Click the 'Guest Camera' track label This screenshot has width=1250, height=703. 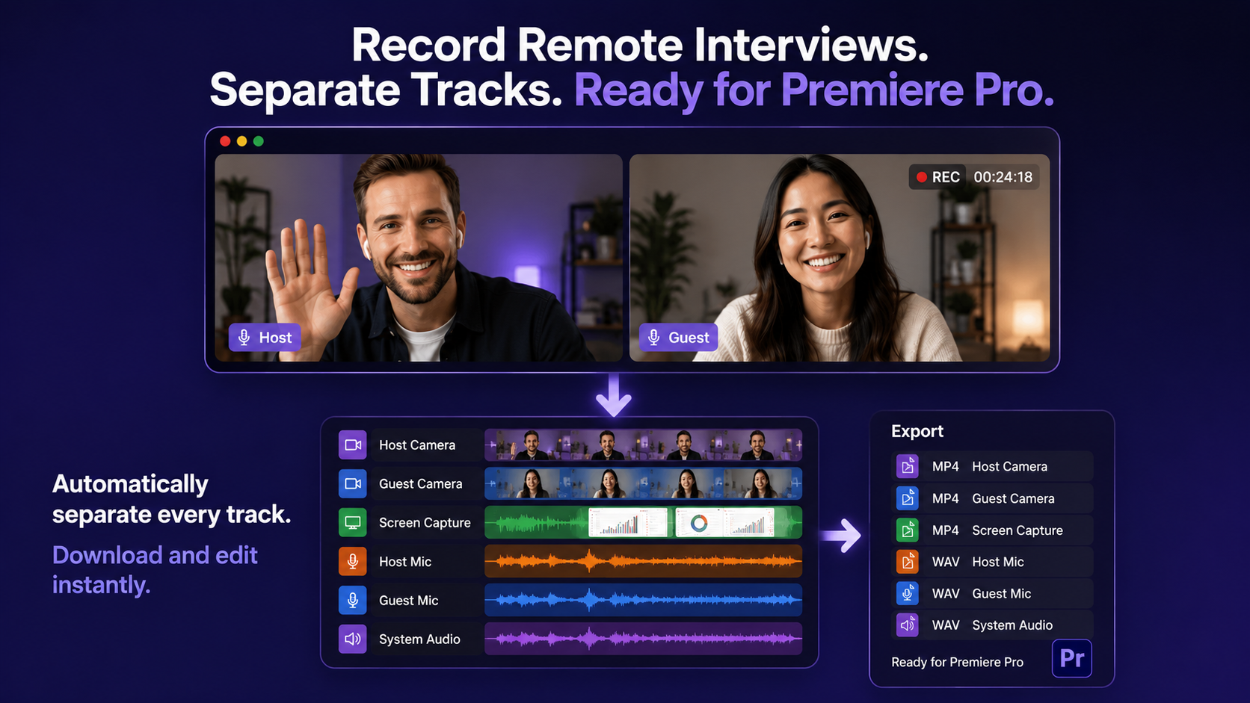(420, 483)
